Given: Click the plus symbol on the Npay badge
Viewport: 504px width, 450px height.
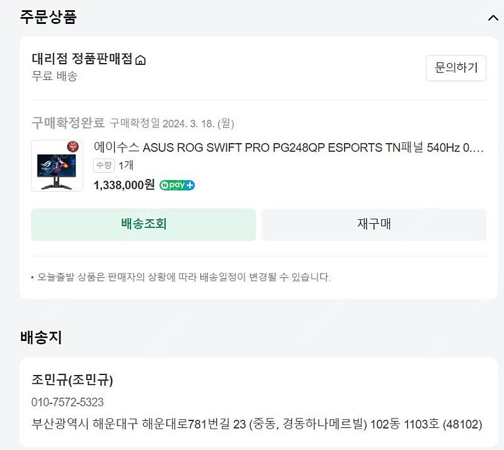Looking at the screenshot, I should (188, 185).
